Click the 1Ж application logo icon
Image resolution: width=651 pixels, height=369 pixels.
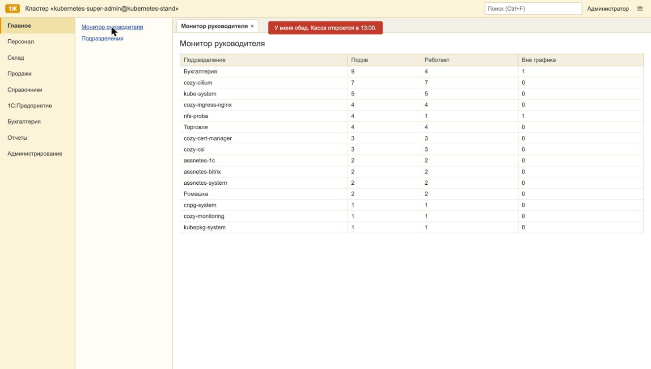click(x=13, y=8)
